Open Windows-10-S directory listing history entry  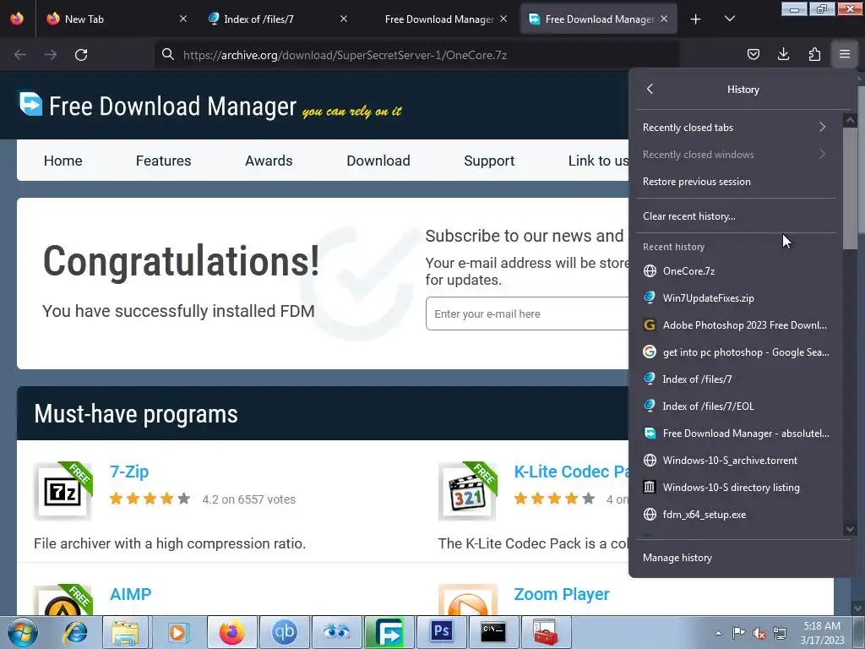point(736,488)
